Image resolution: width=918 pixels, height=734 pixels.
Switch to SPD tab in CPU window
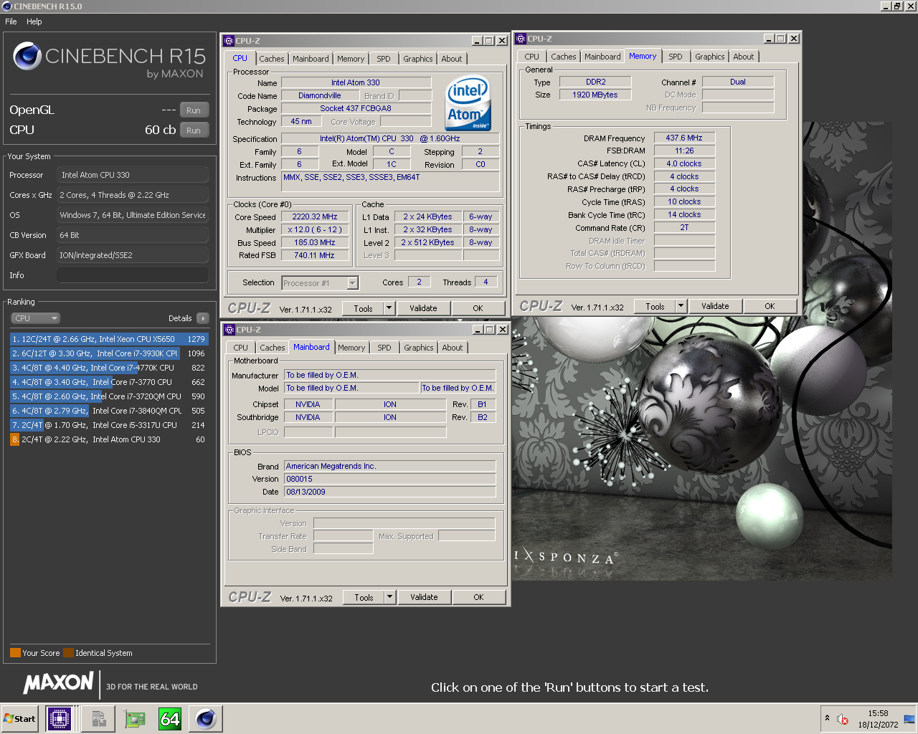(x=384, y=59)
